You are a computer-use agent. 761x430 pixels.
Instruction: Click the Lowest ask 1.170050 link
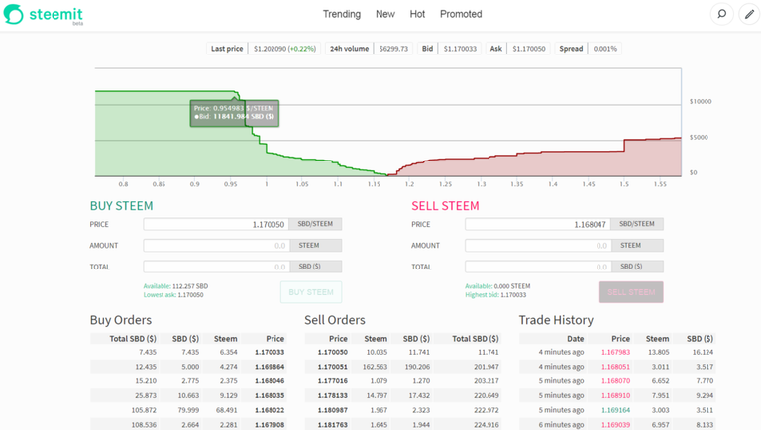[x=173, y=295]
